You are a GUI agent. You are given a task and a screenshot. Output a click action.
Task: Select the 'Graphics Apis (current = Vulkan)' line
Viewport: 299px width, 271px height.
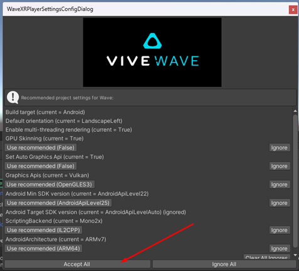[x=47, y=176]
